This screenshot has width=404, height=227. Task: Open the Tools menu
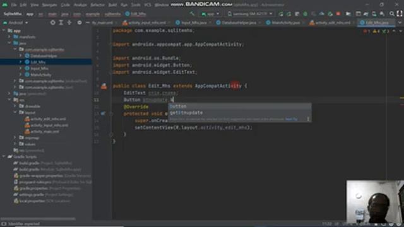[x=136, y=5]
